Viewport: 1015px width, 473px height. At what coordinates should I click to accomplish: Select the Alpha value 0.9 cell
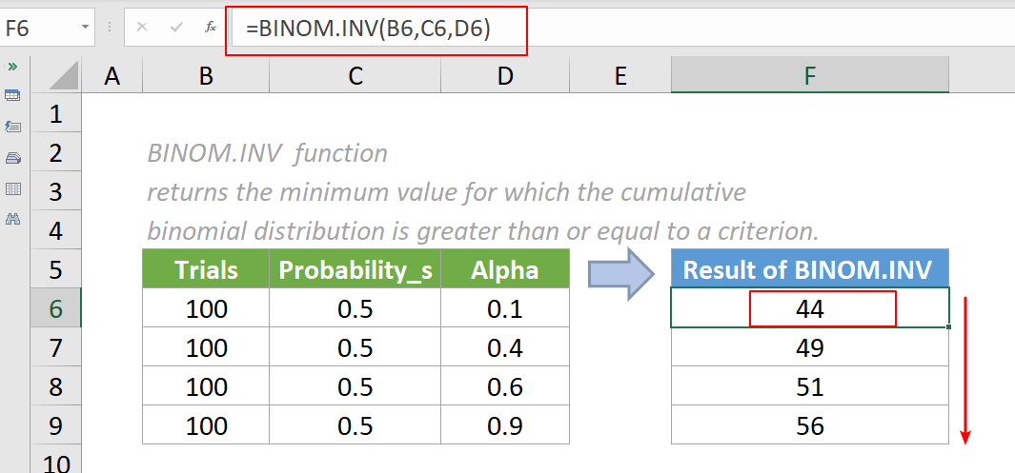[x=505, y=425]
